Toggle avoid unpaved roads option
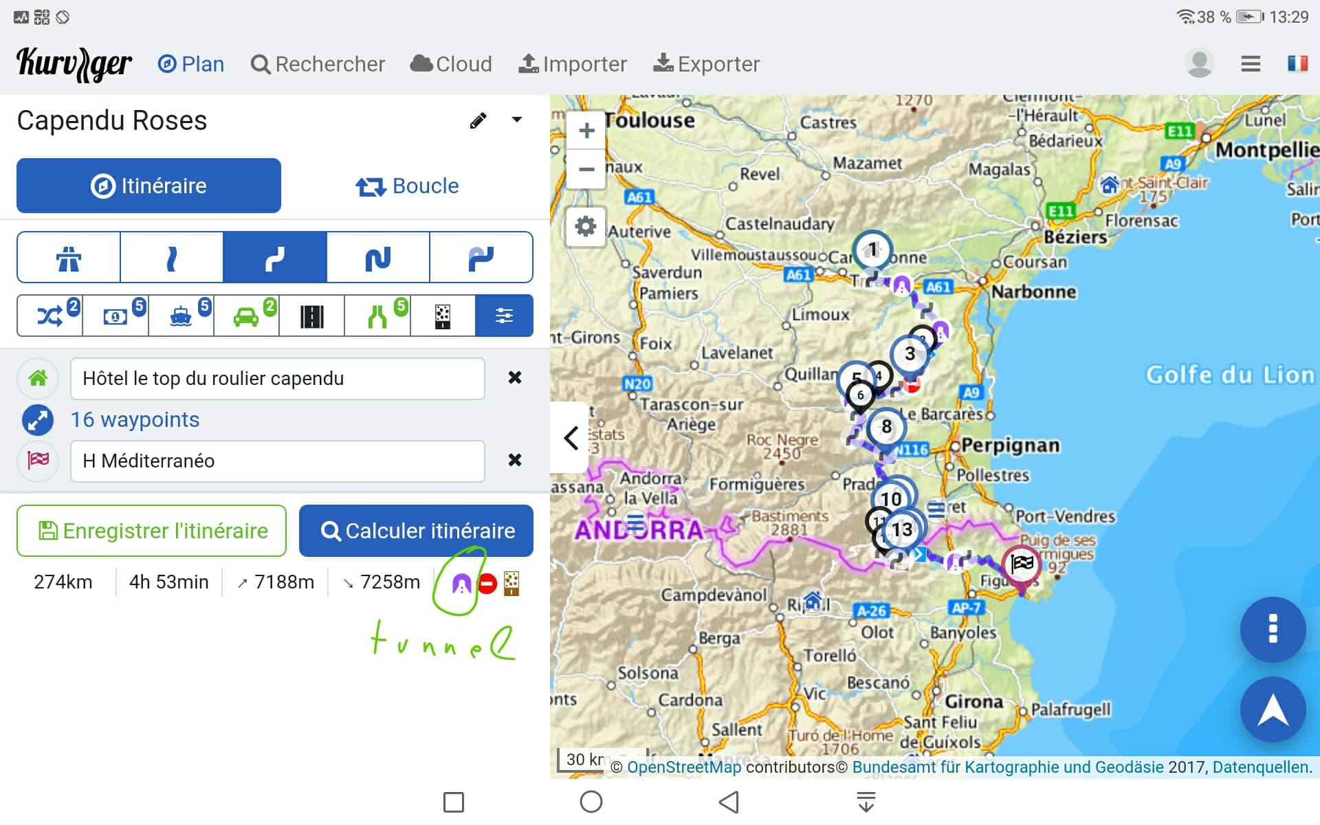Screen dimensions: 1320x825 tap(443, 316)
